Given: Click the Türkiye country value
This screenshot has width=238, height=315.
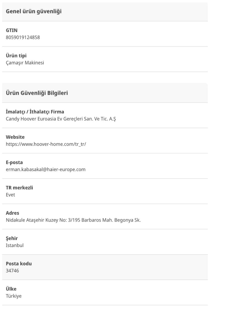Looking at the screenshot, I should (x=14, y=296).
